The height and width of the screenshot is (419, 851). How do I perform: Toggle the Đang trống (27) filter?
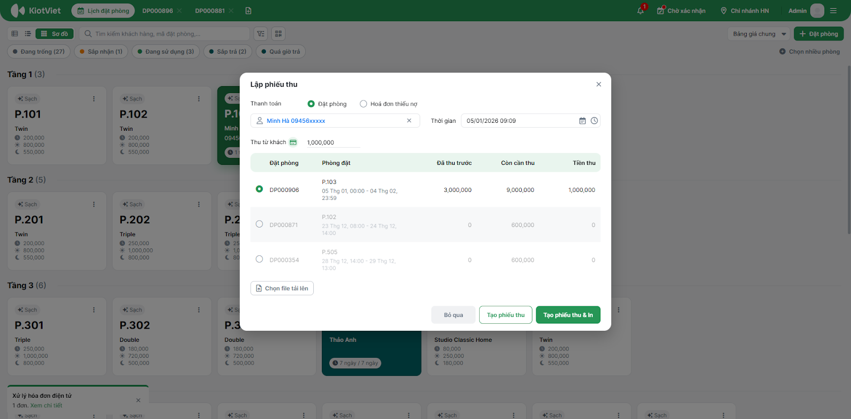[x=39, y=52]
